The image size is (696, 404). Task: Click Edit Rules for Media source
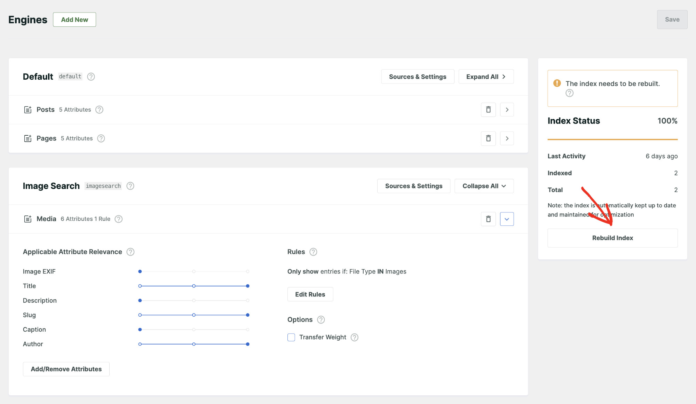click(x=310, y=294)
